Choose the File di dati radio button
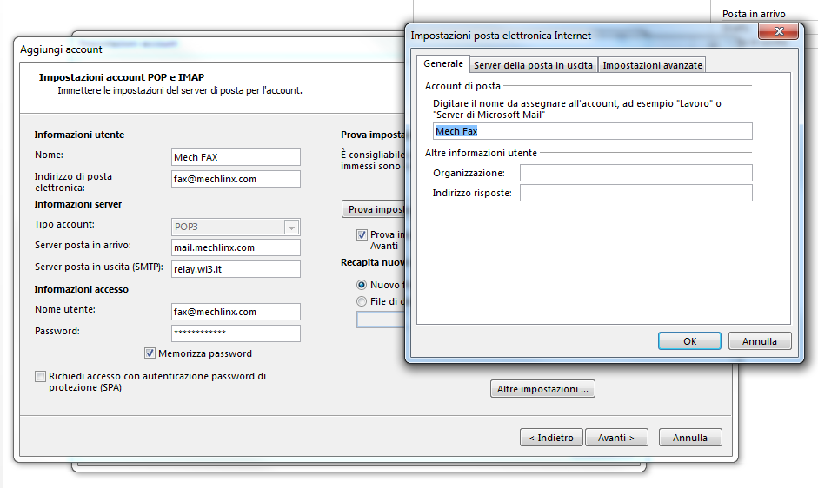 pos(362,301)
